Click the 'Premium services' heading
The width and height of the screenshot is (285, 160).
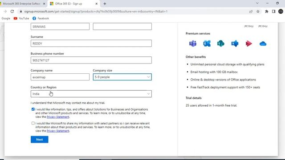point(198,34)
